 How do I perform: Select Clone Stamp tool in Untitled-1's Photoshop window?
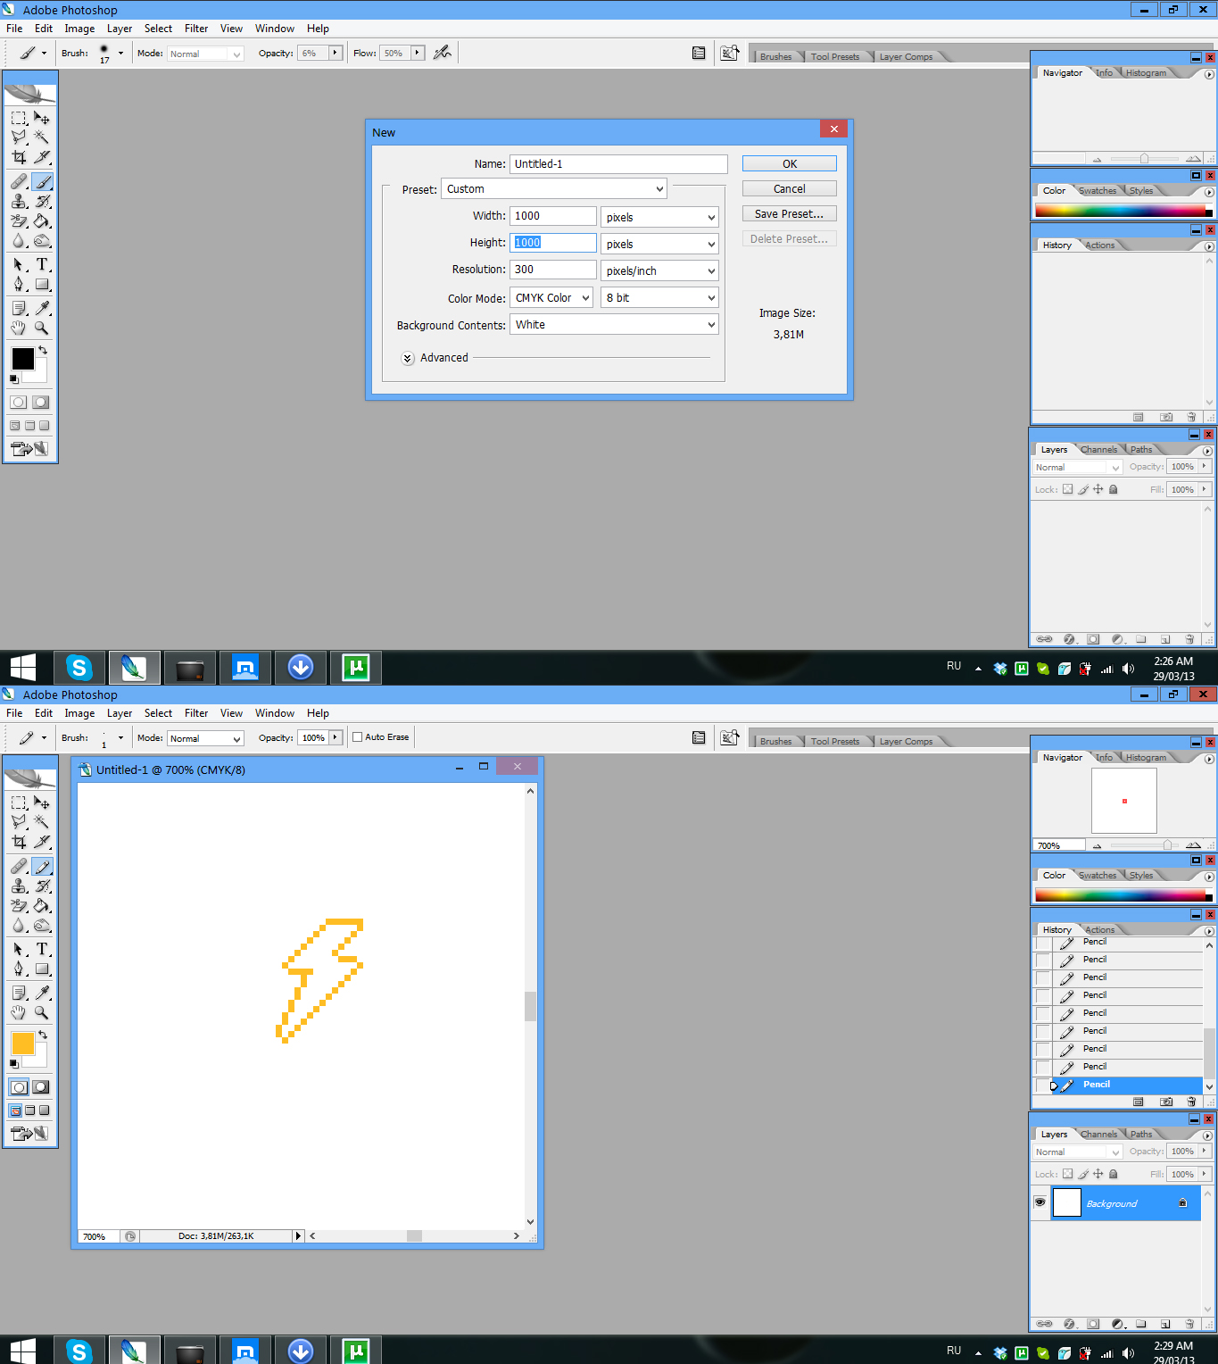click(19, 886)
